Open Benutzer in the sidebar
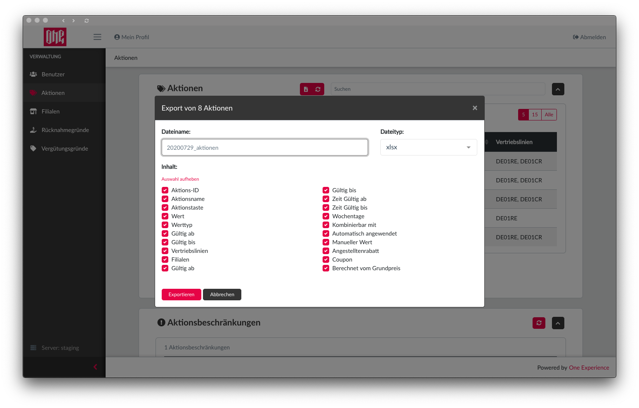 (64, 74)
